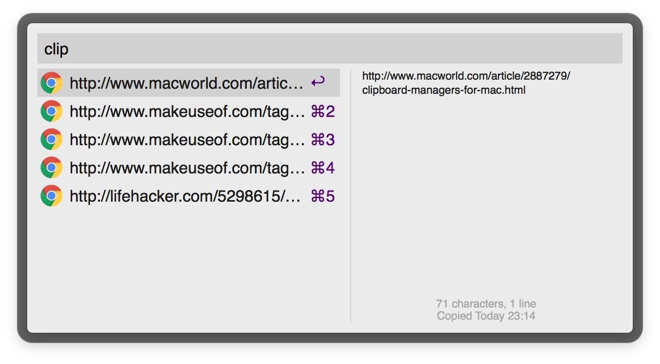Click the Chrome icon beside the lifehacker.com entry
660x364 pixels.
click(51, 196)
